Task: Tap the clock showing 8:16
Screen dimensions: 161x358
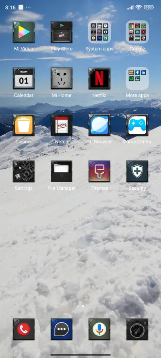Action: [x=10, y=8]
